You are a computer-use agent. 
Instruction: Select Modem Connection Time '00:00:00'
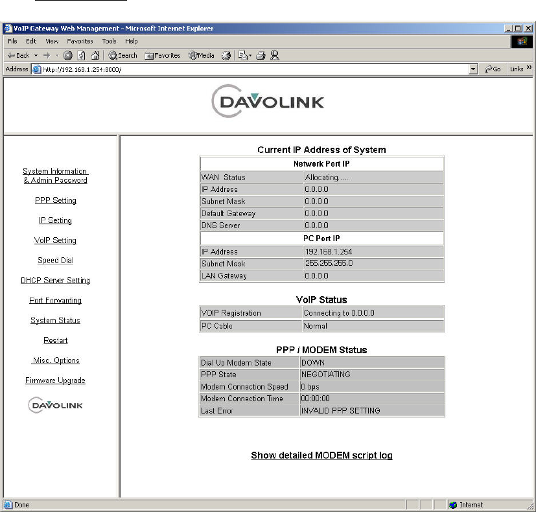click(315, 399)
